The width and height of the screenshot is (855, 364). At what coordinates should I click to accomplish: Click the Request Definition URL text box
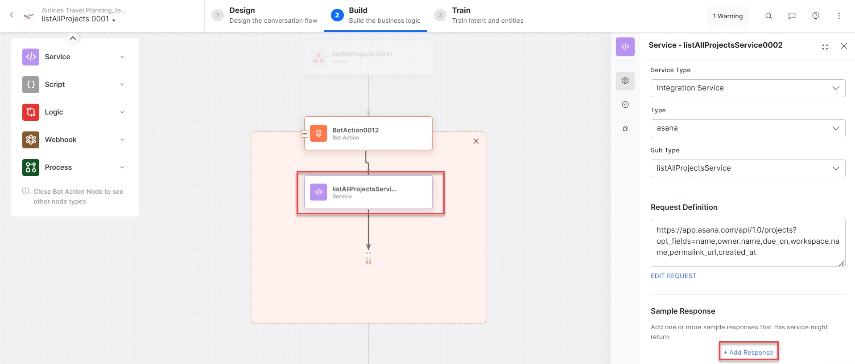coord(748,242)
